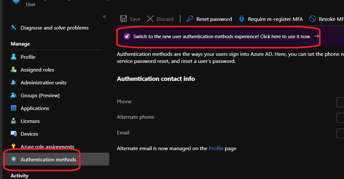The image size is (344, 179).
Task: Click into the Phone input field
Action: [x=340, y=102]
